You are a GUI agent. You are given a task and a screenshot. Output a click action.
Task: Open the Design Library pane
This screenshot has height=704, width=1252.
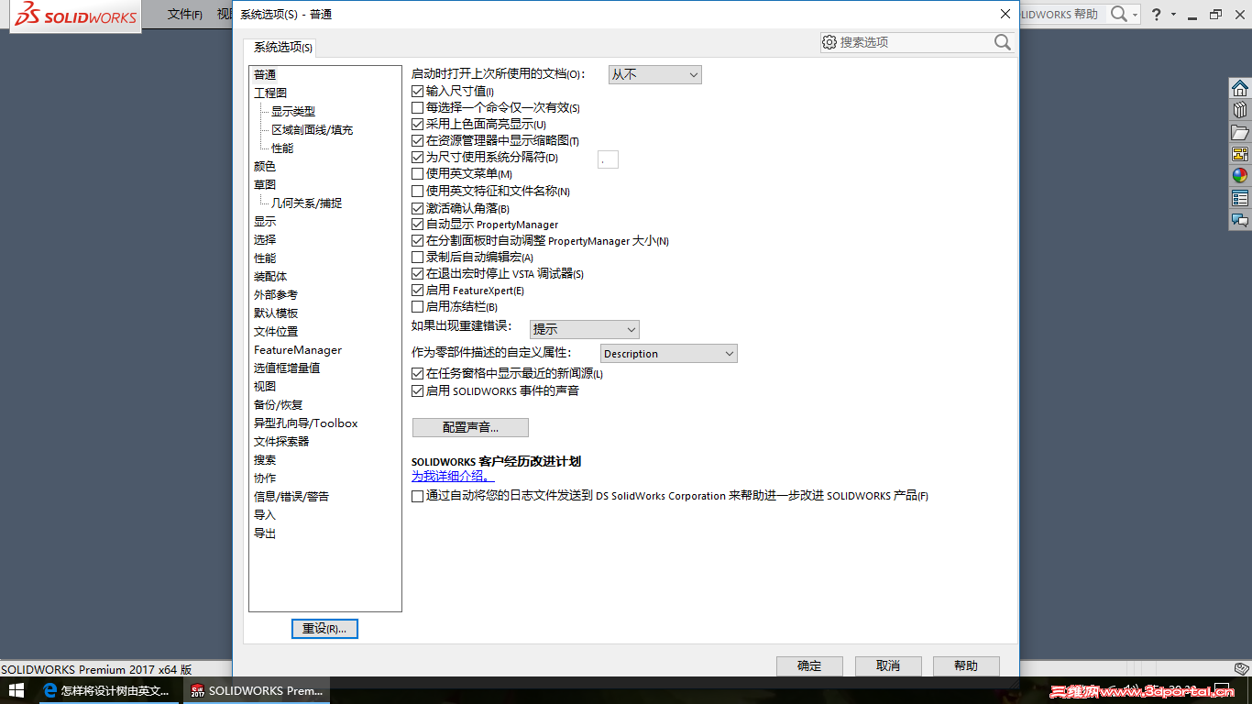(1241, 109)
